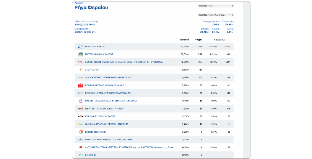Click the 4,78 % percentage value
The height and width of the screenshot is (159, 312).
(x=185, y=78)
